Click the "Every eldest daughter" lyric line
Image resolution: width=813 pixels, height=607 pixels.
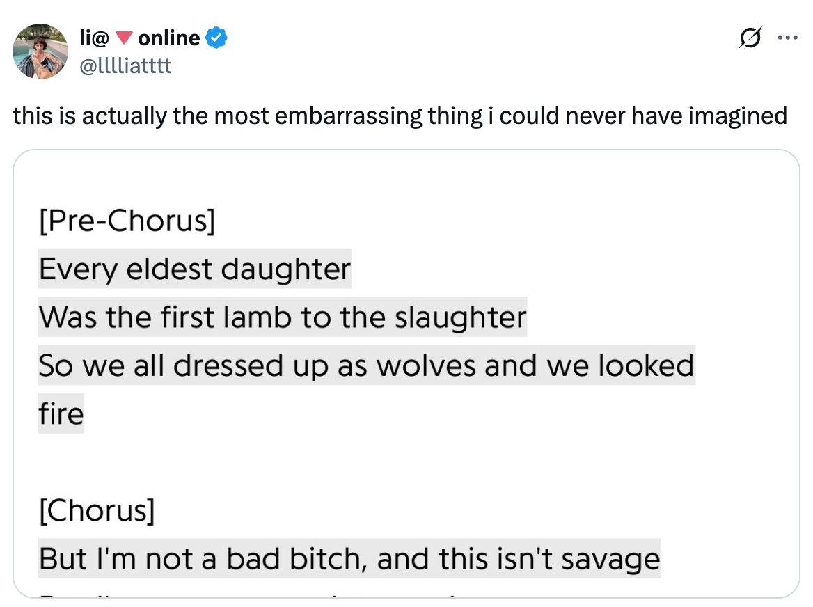[x=194, y=269]
